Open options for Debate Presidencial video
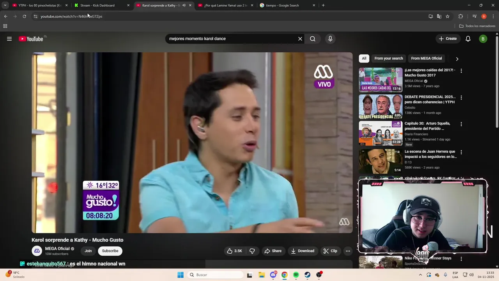Screen dimensions: 499x281 point(461,98)
